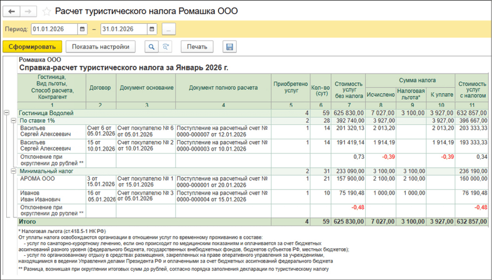Click the forward navigation arrow
Screen dimensions: 492x280
[28, 11]
